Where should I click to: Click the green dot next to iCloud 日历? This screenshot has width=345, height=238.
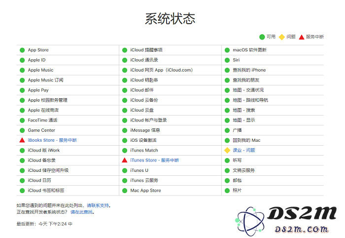pyautogui.click(x=22, y=181)
